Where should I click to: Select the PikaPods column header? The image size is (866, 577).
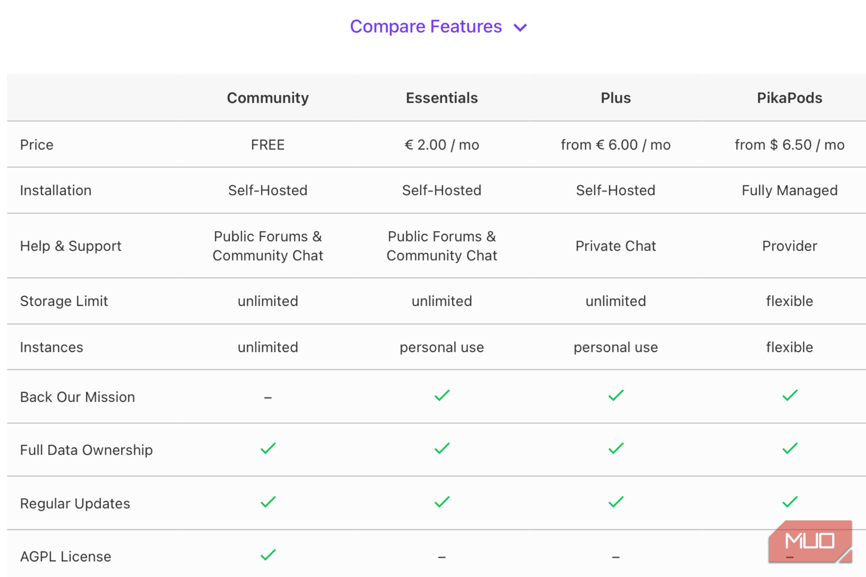(789, 98)
